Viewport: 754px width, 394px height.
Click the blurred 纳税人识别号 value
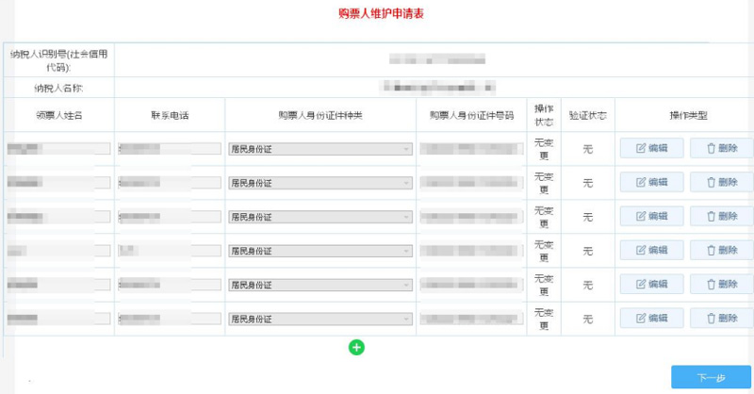[x=437, y=59]
